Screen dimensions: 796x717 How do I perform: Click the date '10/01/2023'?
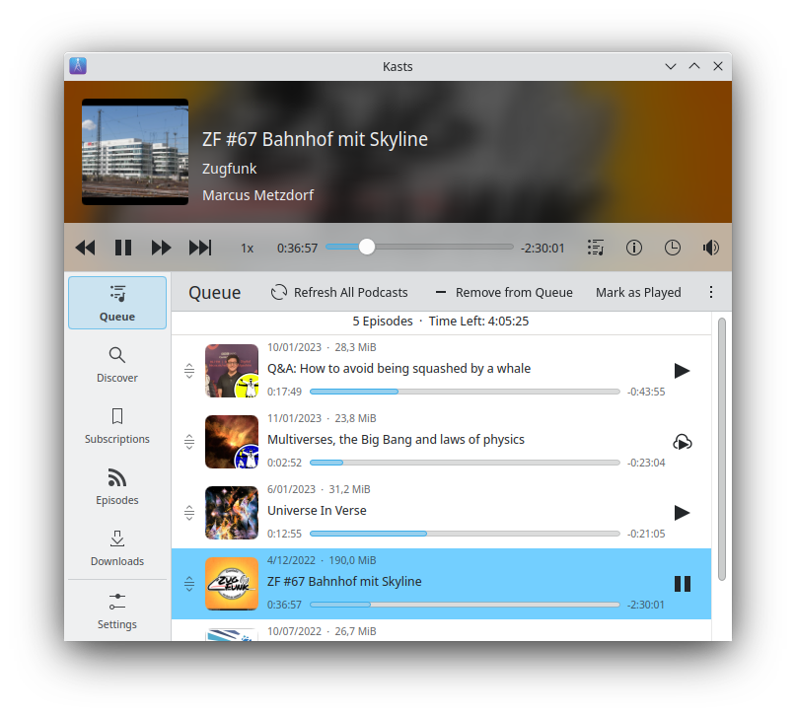(295, 347)
